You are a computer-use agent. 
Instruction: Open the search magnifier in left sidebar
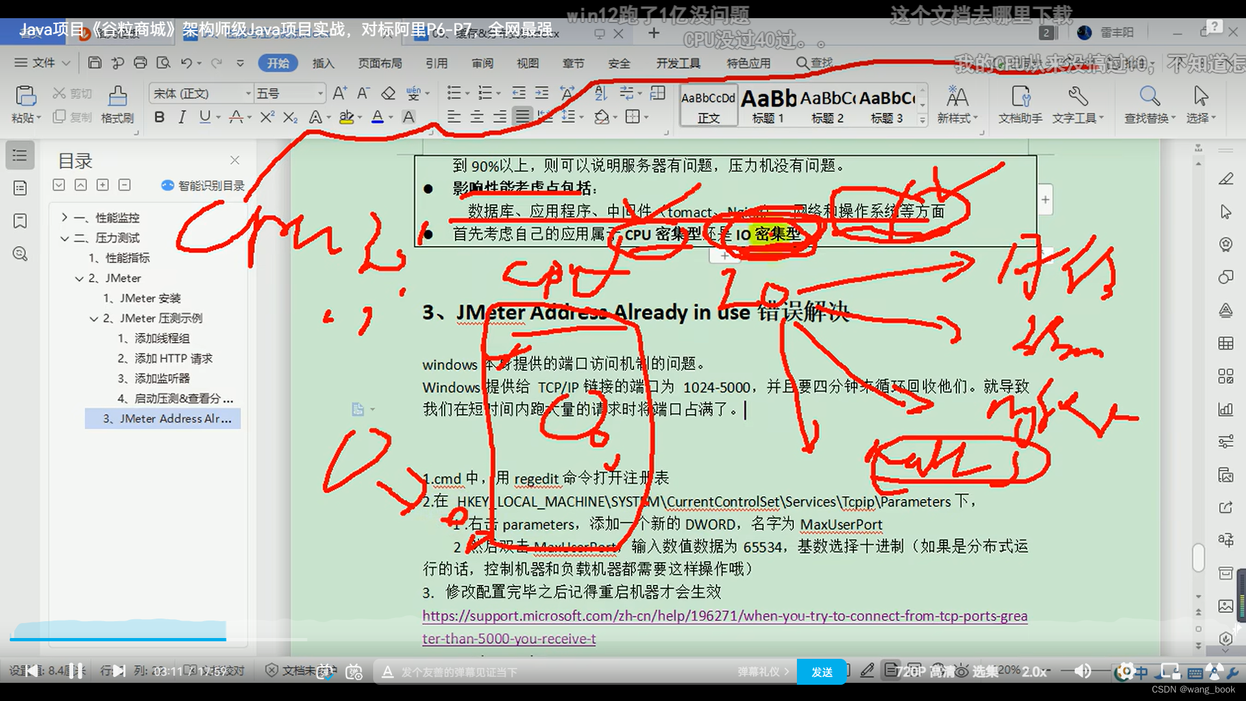[x=20, y=254]
